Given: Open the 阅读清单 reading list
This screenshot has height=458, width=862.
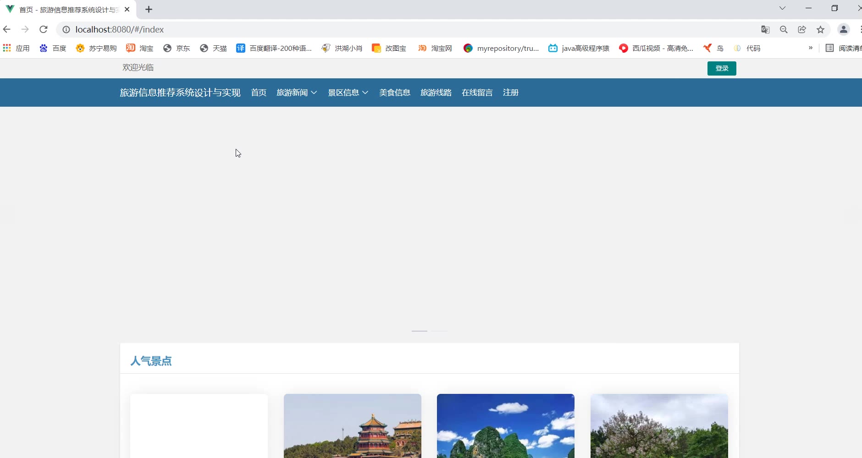Looking at the screenshot, I should [844, 48].
